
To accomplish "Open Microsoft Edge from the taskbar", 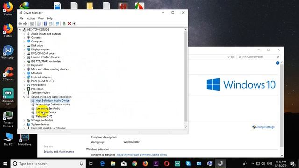I will (102, 164).
